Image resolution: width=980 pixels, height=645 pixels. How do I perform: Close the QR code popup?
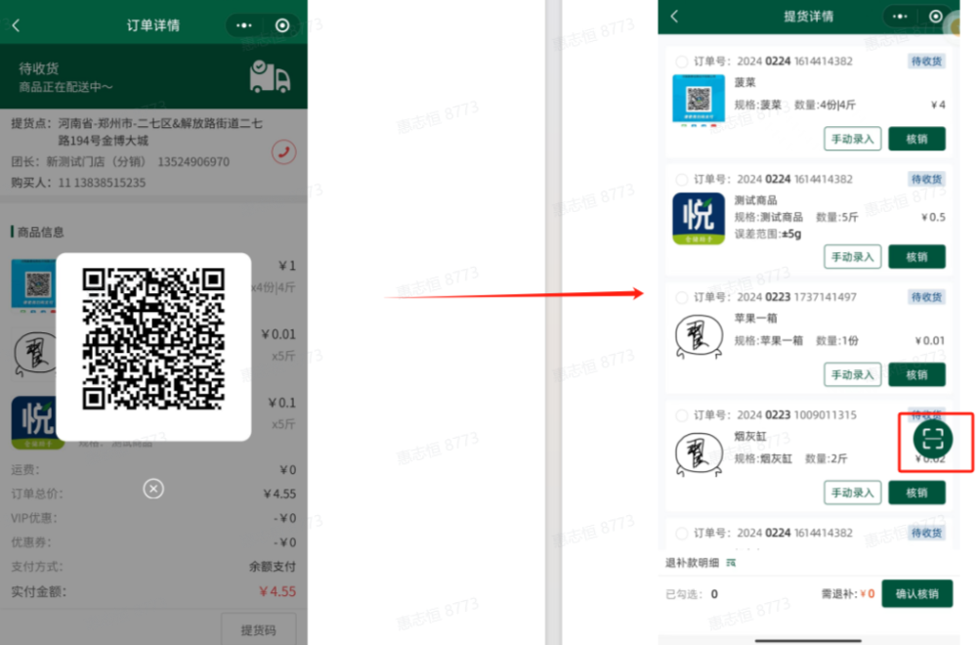(x=153, y=489)
